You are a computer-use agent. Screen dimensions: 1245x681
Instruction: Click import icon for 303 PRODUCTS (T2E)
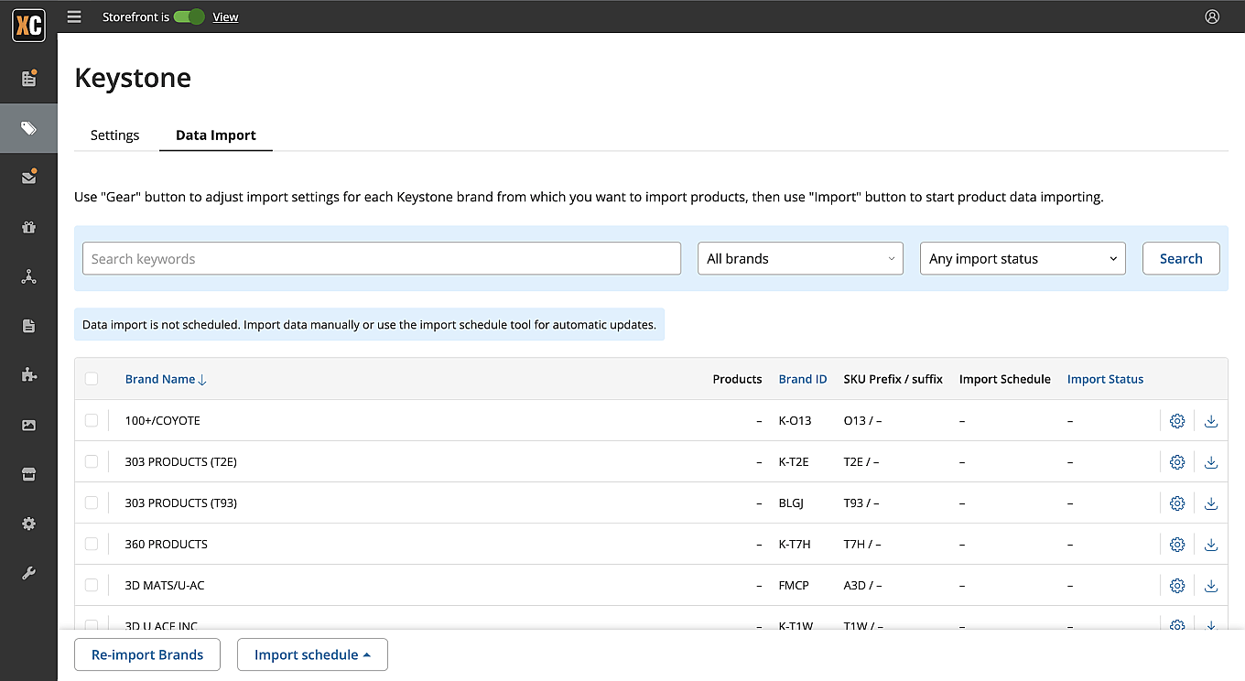click(1211, 462)
